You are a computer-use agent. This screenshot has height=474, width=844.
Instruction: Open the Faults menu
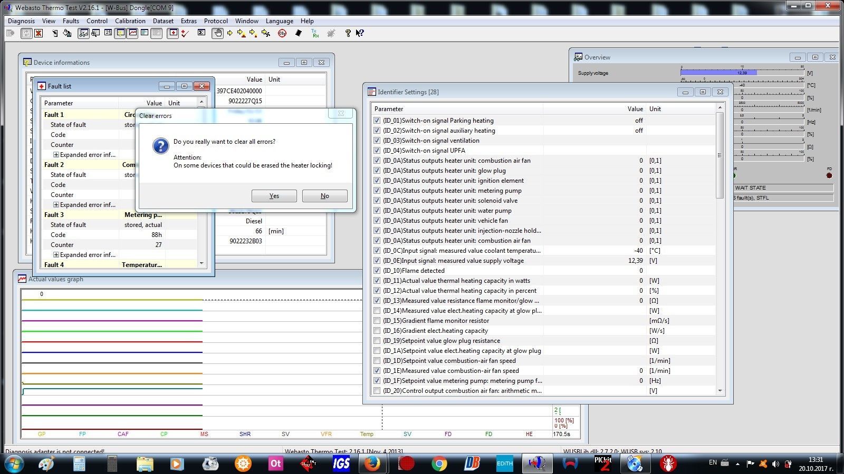click(x=71, y=21)
